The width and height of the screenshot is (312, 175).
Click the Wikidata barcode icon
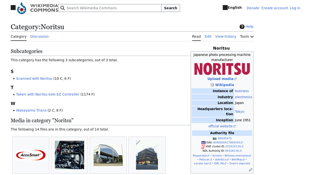215,138
